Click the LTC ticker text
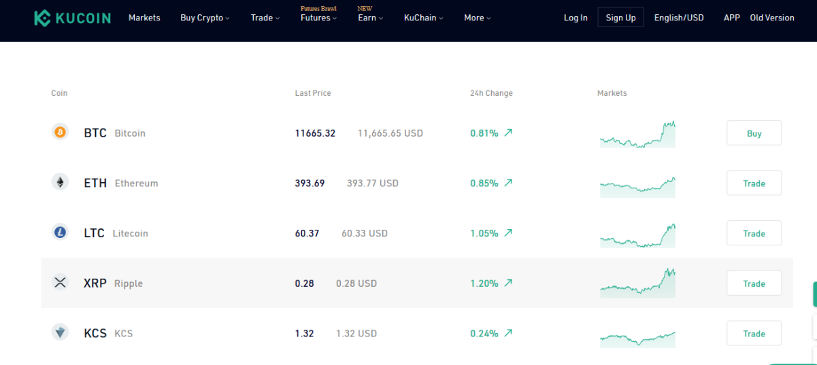Image resolution: width=817 pixels, height=365 pixels. [x=94, y=233]
